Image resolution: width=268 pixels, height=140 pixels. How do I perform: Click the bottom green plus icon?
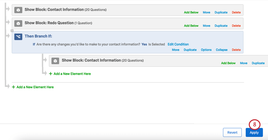click(13, 87)
